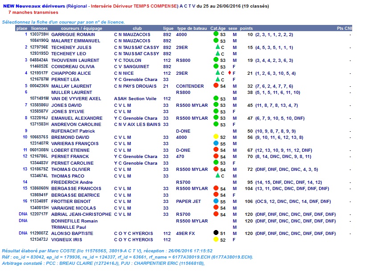Click blue S5 circle for Varieras François
The width and height of the screenshot is (366, 271).
coord(216,143)
